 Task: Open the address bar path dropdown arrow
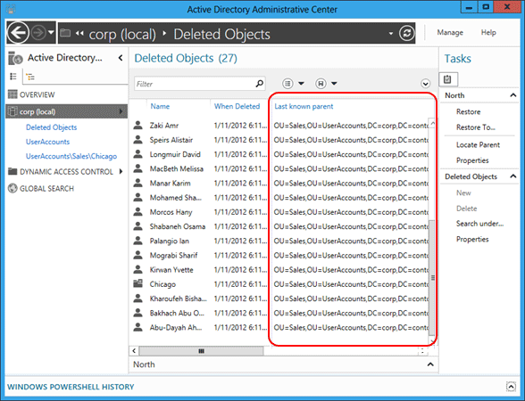click(391, 34)
